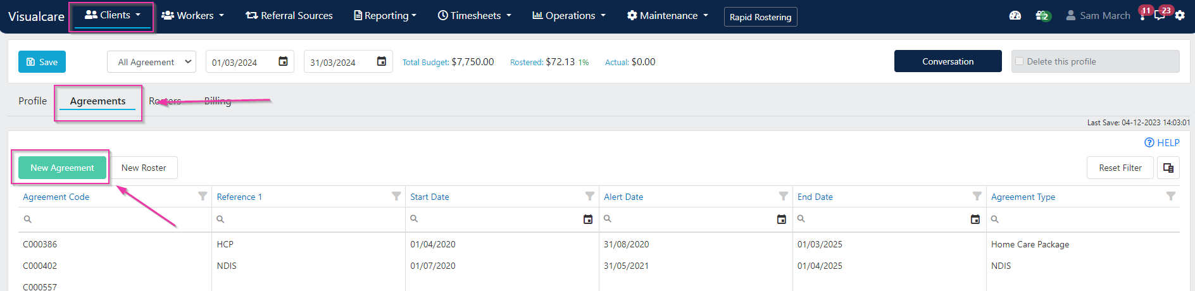
Task: Switch to the Profile tab
Action: 33,101
